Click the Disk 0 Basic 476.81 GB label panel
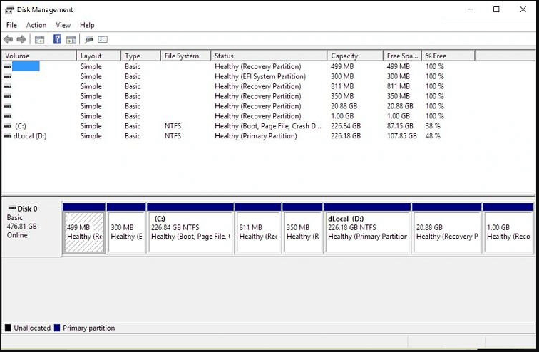Image resolution: width=539 pixels, height=352 pixels. [31, 228]
